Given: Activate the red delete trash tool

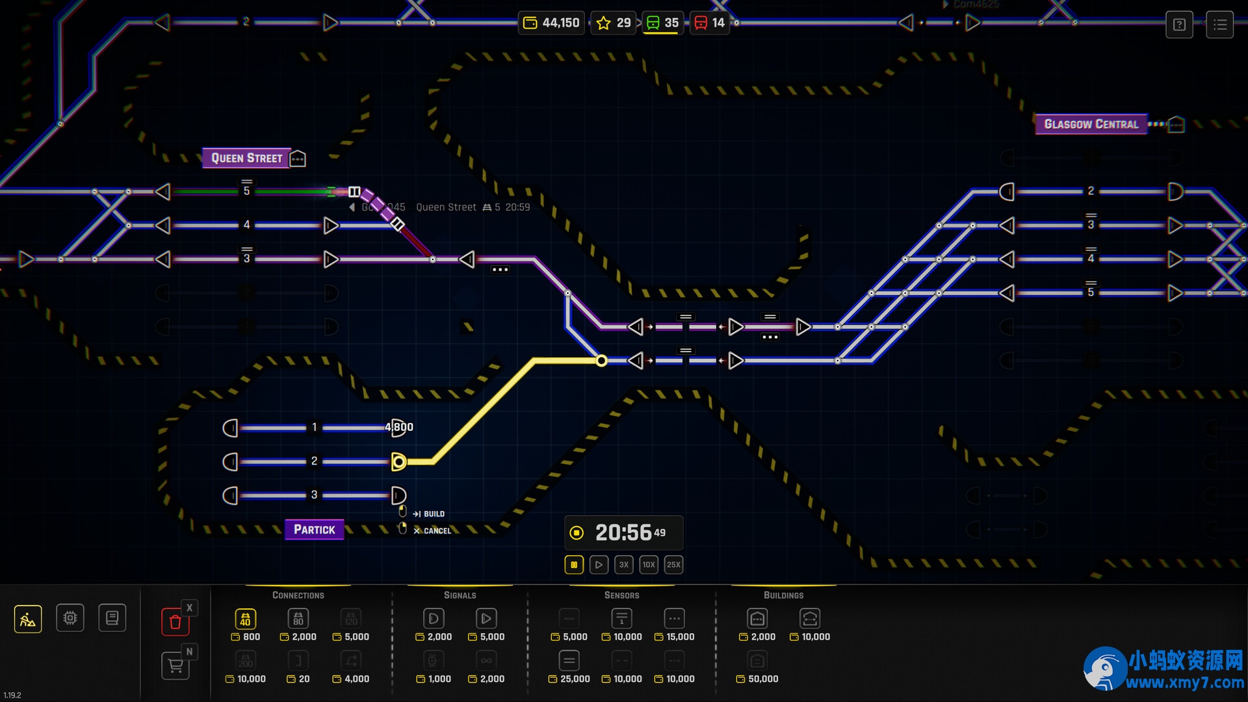Looking at the screenshot, I should tap(175, 622).
